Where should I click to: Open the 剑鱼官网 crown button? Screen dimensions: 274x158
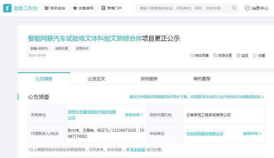click(83, 8)
